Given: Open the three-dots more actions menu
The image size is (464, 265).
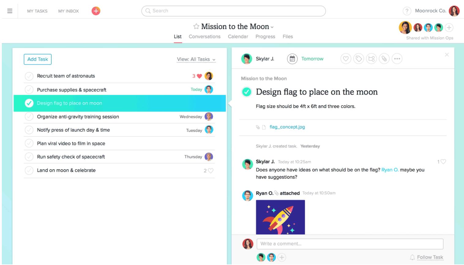Looking at the screenshot, I should [397, 59].
